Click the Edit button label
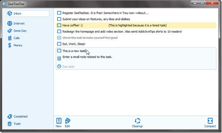This screenshot has height=133, width=222. pos(67,126)
